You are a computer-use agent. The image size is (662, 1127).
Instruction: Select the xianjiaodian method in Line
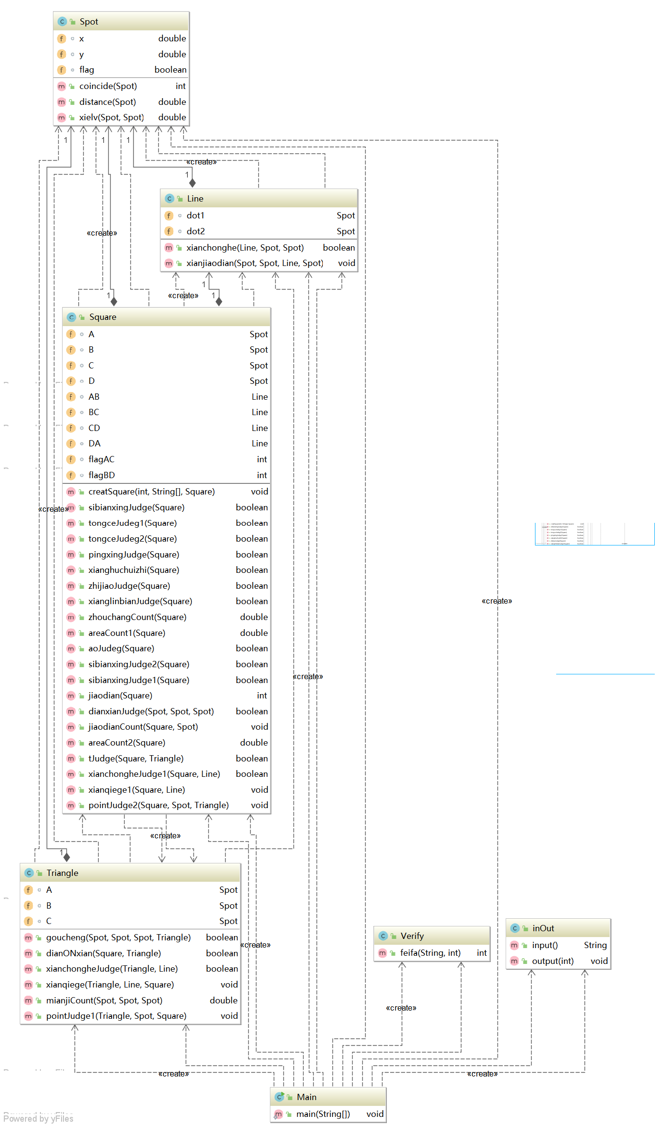click(x=259, y=263)
